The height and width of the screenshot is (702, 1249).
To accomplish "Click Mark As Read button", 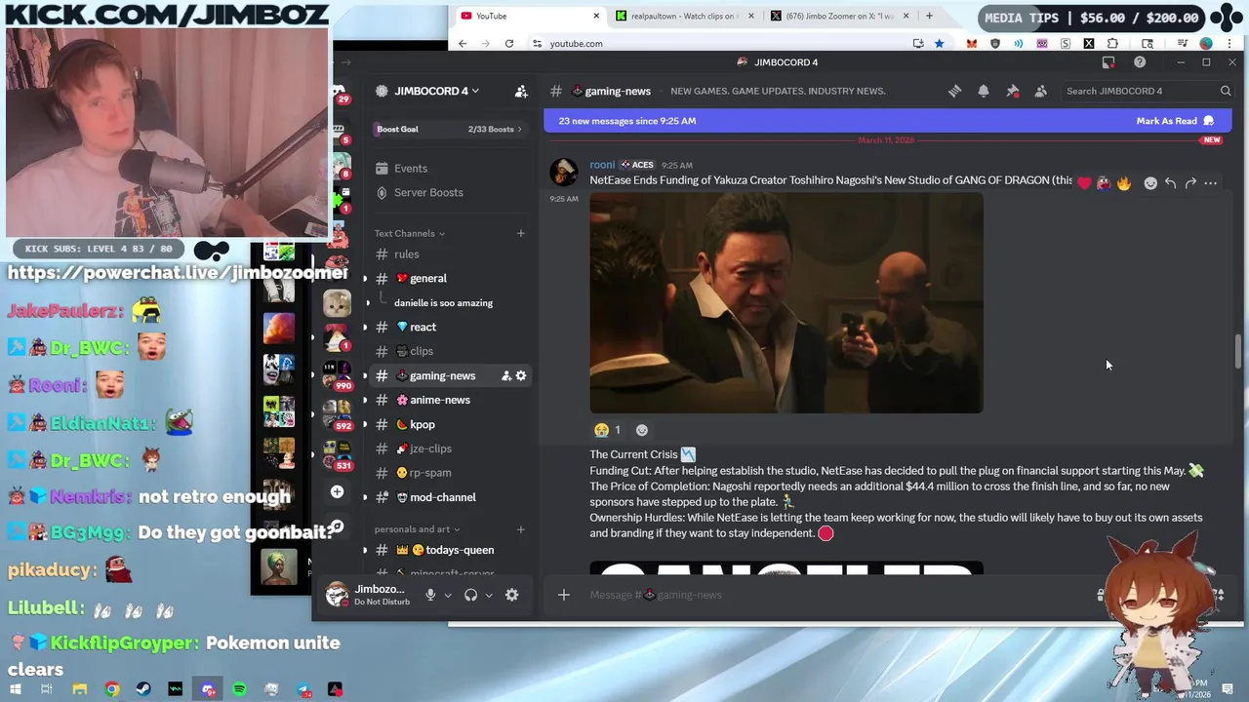I will click(x=1175, y=121).
